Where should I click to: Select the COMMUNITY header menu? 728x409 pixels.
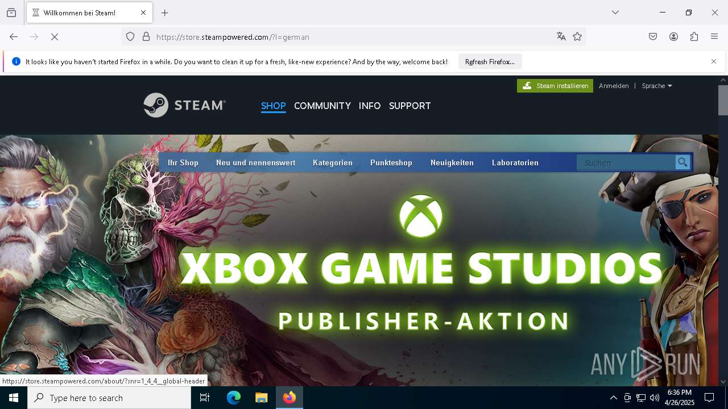(322, 106)
